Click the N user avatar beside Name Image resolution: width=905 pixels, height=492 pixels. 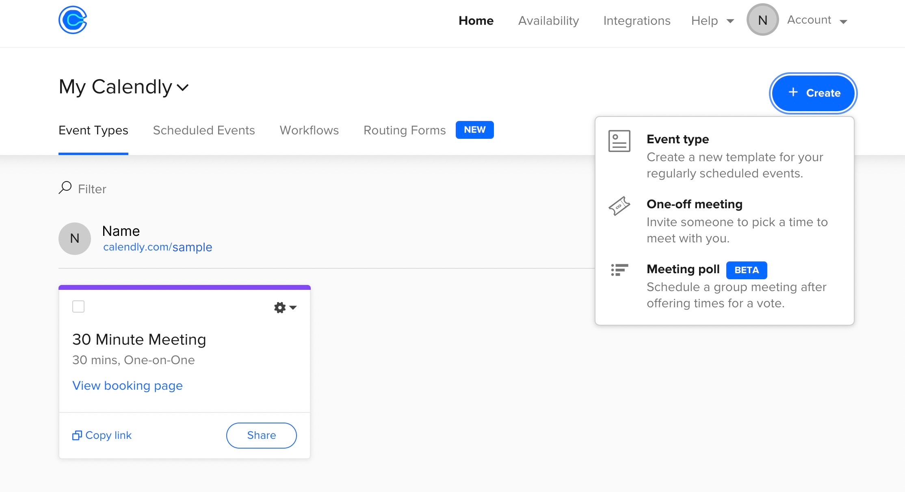[75, 239]
